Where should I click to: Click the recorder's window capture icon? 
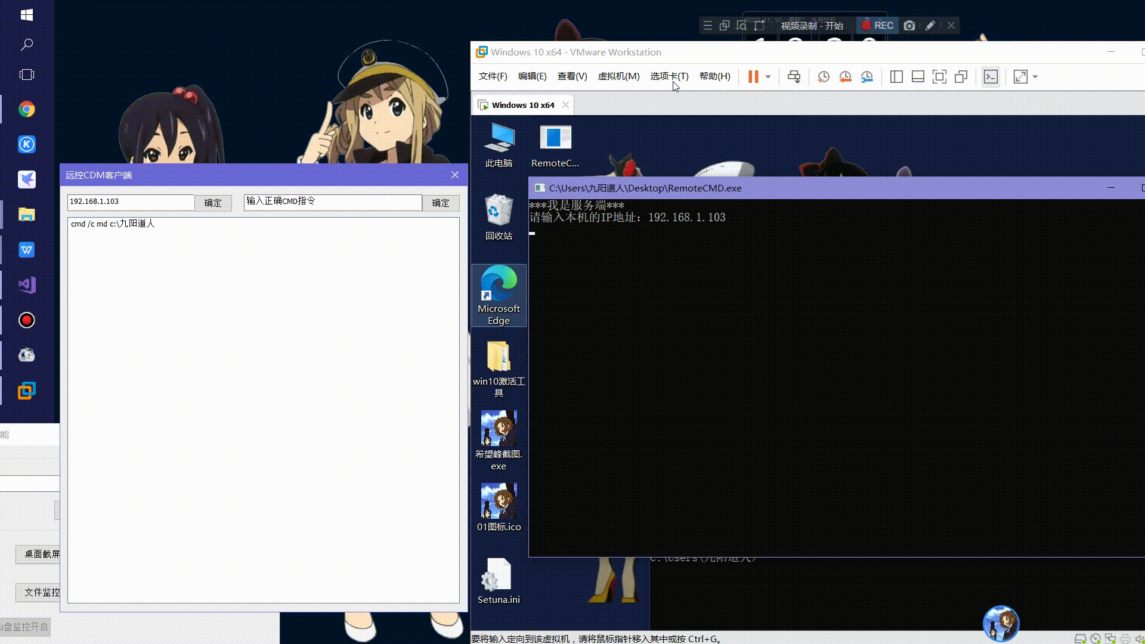725,26
